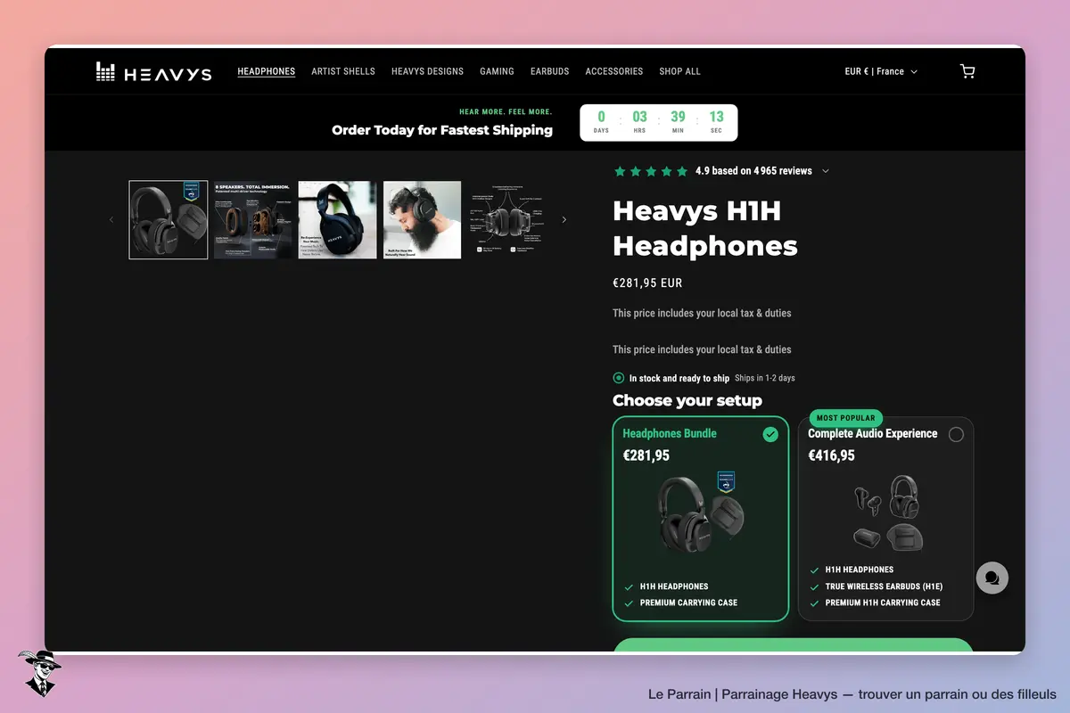Open the 4.9 based on 4 965 reviews link

753,171
